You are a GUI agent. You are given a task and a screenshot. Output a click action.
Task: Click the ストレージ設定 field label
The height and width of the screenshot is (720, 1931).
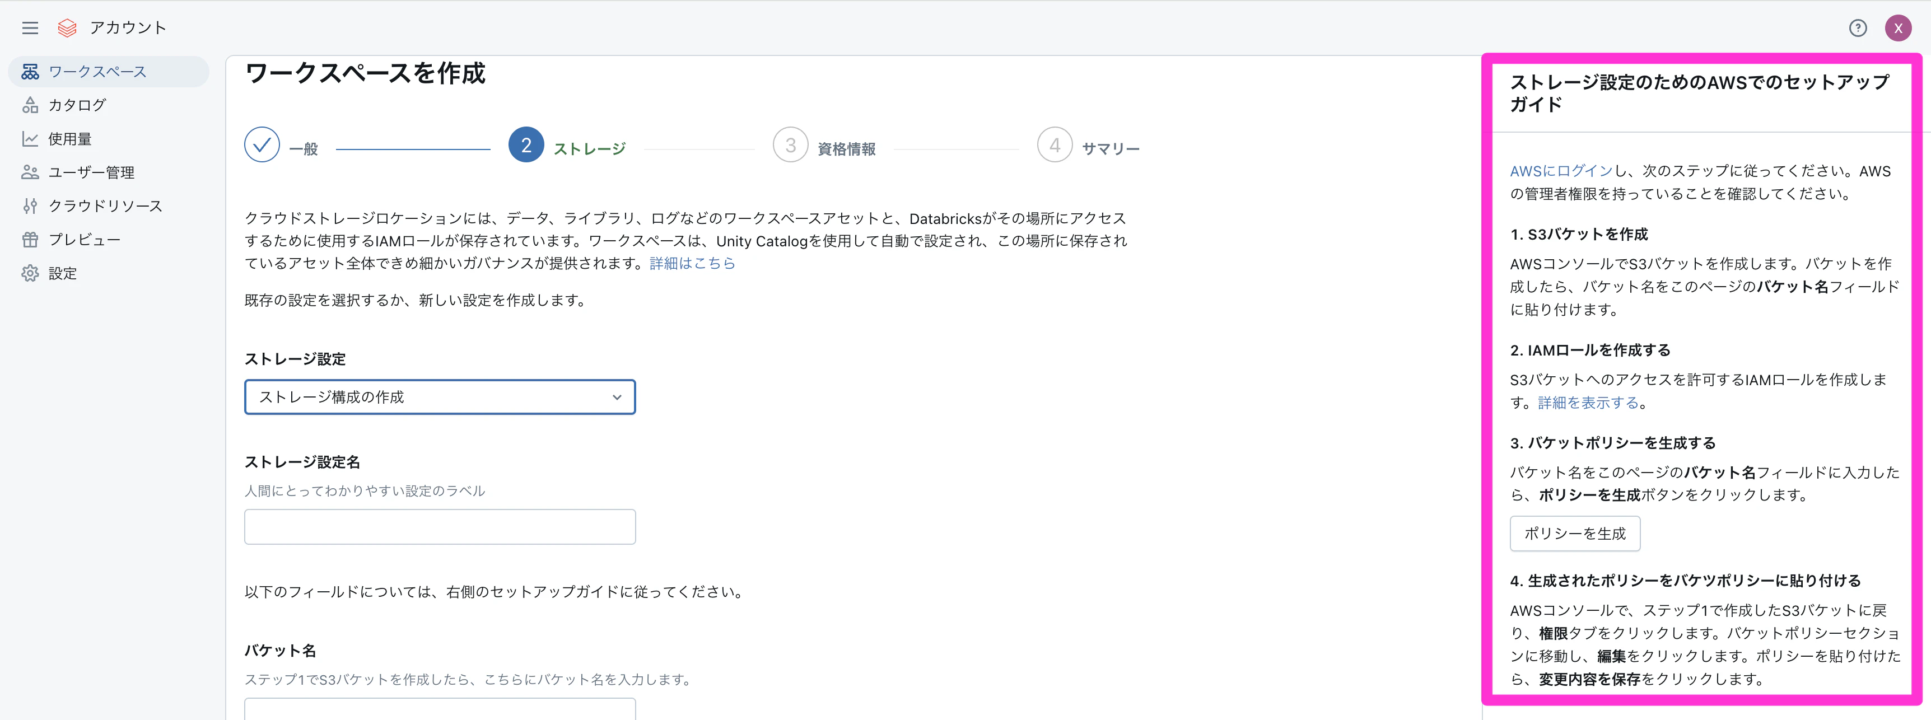point(295,359)
